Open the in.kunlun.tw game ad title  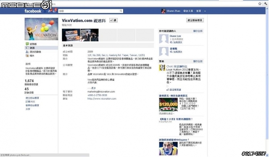point(176,119)
